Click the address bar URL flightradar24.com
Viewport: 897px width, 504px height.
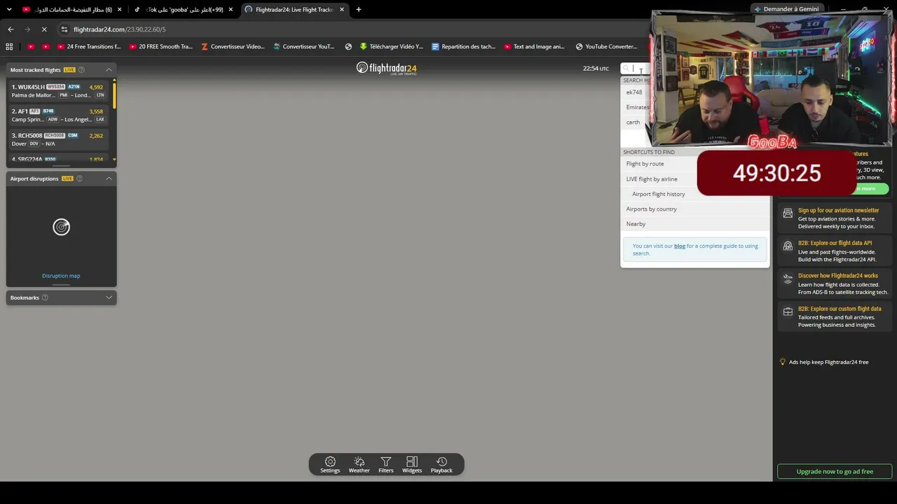pos(119,29)
